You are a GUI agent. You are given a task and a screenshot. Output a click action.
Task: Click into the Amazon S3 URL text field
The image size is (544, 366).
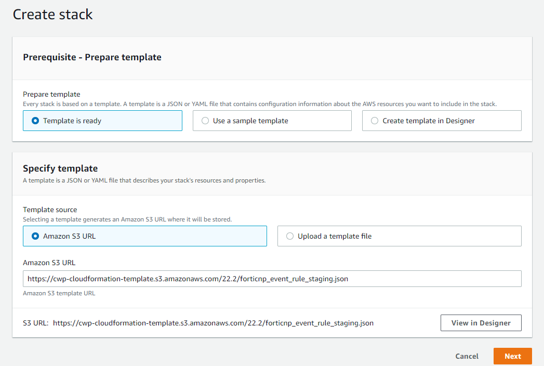click(272, 279)
